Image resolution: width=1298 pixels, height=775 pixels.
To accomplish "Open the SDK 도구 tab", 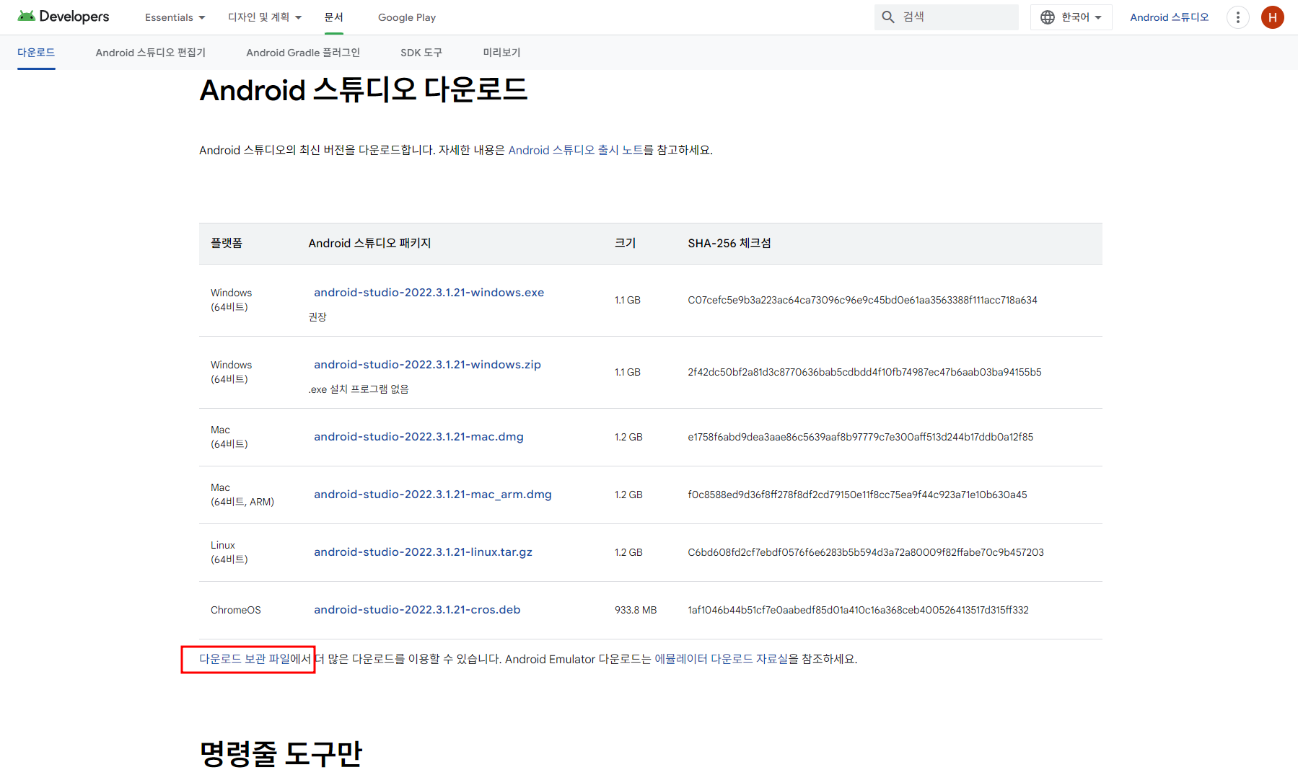I will tap(421, 53).
